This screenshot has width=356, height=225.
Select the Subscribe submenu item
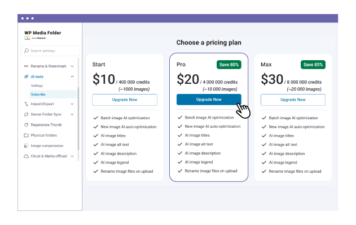click(x=38, y=94)
